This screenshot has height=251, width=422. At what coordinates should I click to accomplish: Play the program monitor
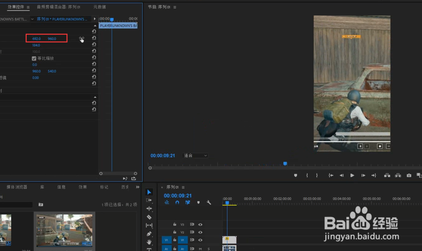pyautogui.click(x=352, y=175)
